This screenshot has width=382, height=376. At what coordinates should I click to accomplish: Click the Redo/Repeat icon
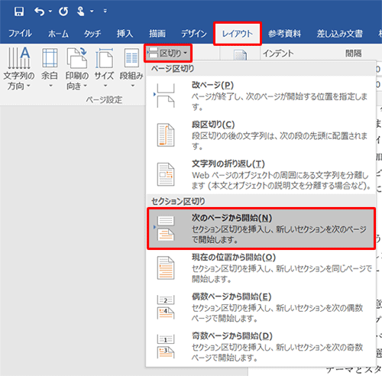coord(63,11)
